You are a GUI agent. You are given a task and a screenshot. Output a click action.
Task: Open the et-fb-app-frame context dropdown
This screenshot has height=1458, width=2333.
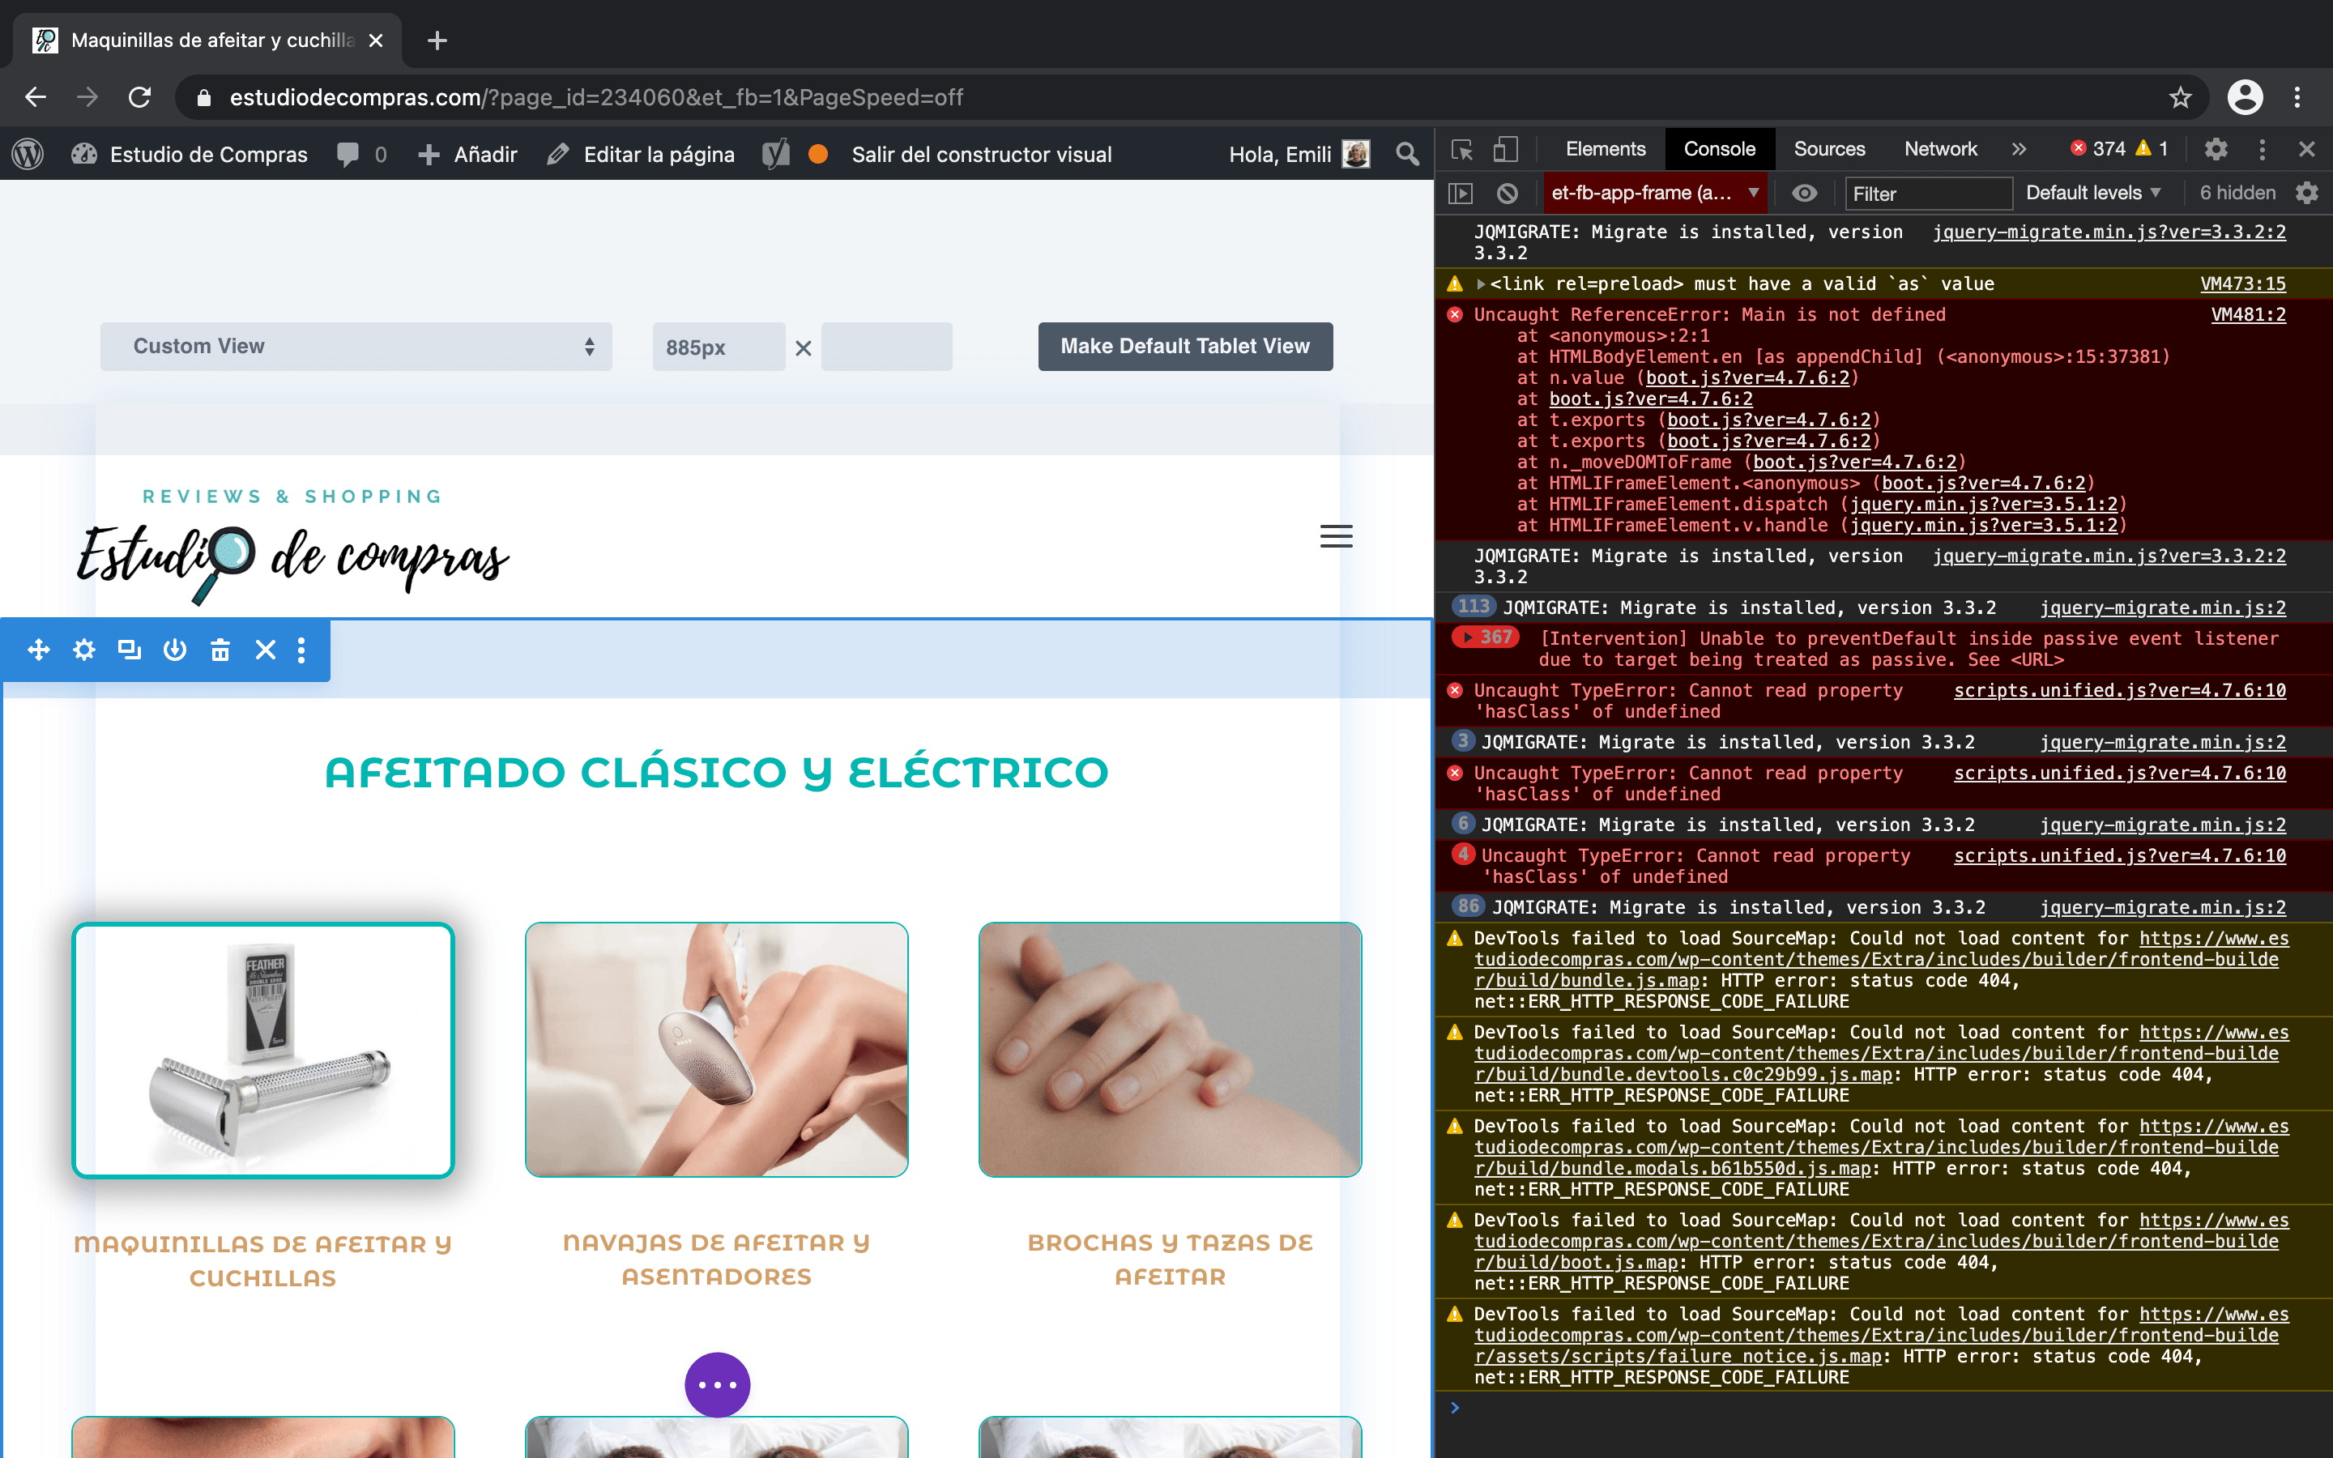pyautogui.click(x=1657, y=193)
